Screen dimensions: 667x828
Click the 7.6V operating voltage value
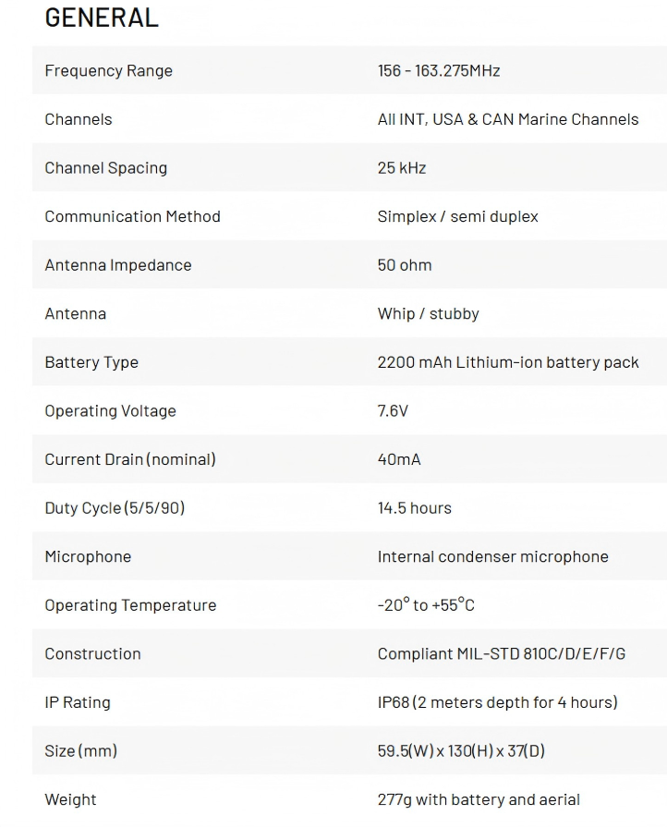tap(392, 411)
